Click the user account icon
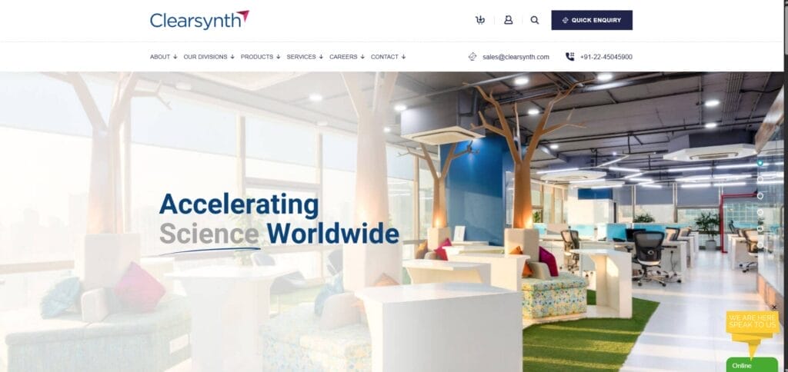Viewport: 788px width, 372px height. 508,20
